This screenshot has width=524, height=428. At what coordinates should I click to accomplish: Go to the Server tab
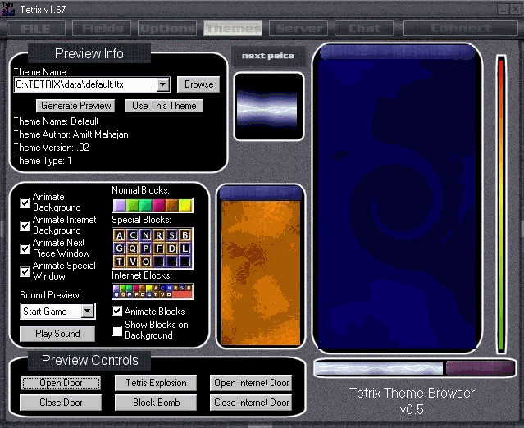(298, 29)
